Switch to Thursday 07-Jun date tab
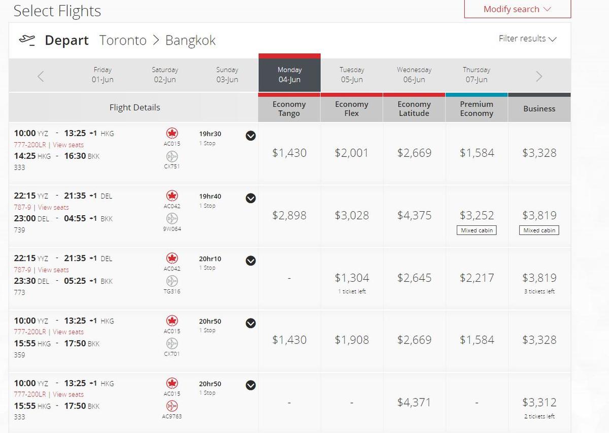The image size is (609, 433). (x=477, y=75)
